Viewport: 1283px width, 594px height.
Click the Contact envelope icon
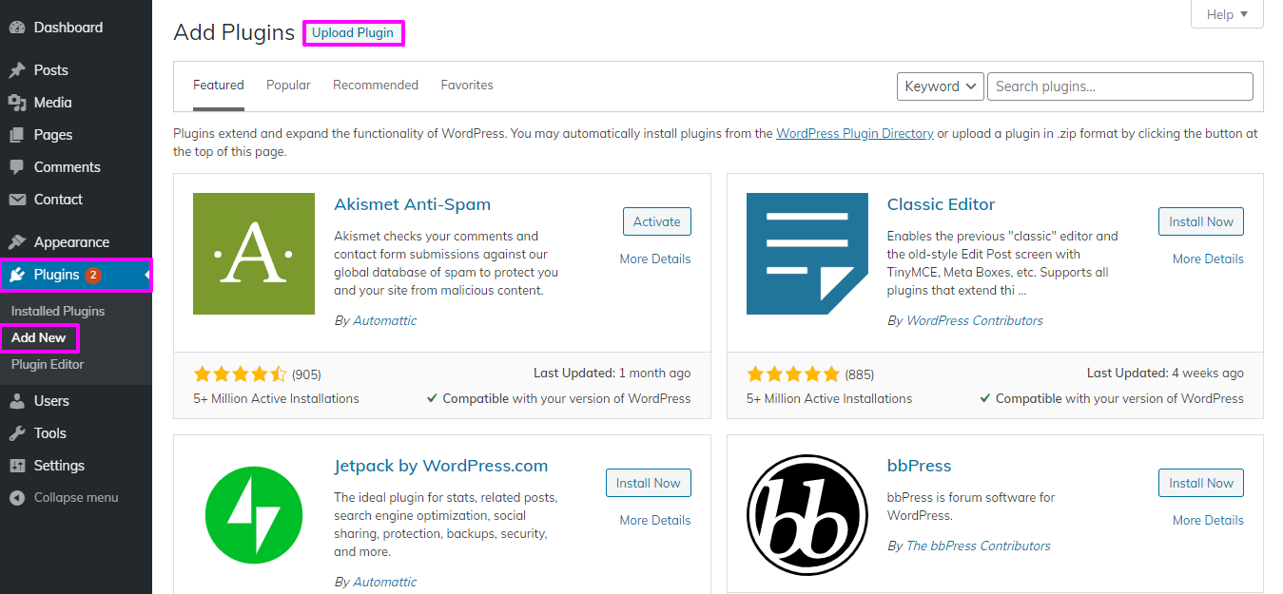(17, 200)
